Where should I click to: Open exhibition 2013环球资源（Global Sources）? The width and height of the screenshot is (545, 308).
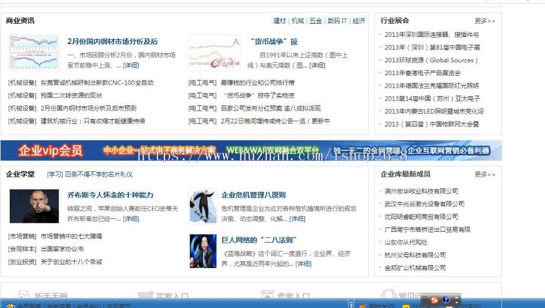431,60
